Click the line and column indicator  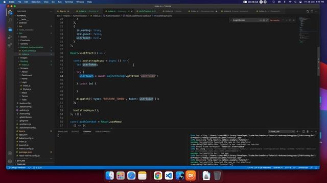pyautogui.click(x=259, y=167)
